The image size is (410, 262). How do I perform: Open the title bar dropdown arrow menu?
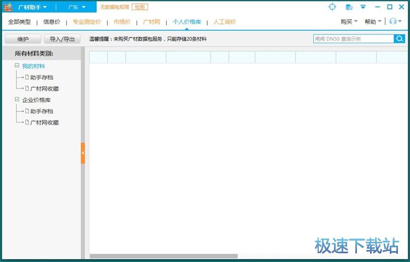pyautogui.click(x=363, y=7)
